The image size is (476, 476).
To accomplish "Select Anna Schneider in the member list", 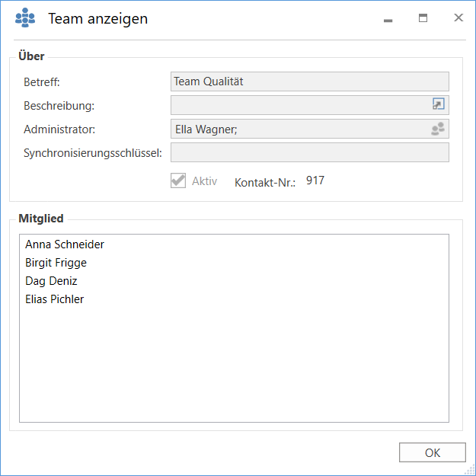I will click(65, 244).
